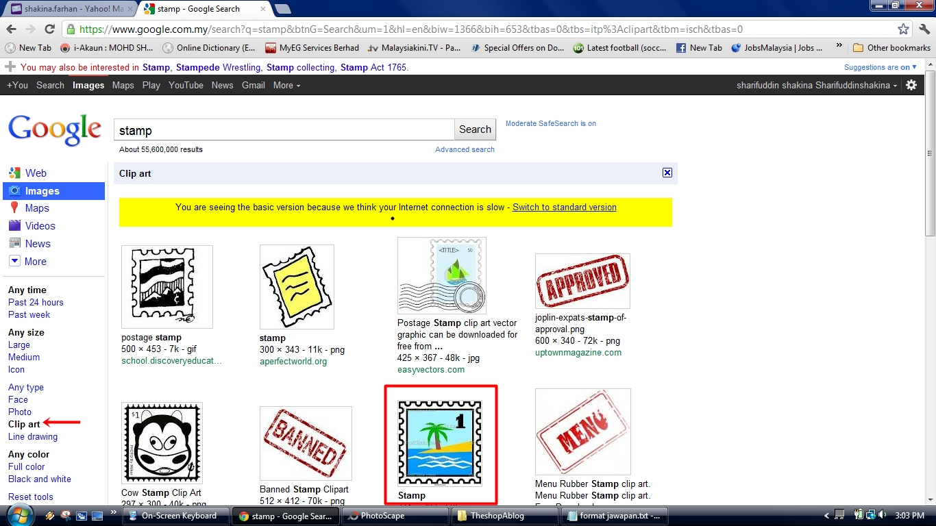Viewport: 936px width, 526px height.
Task: Open the BANNED stamp thumbnail
Action: [x=306, y=443]
